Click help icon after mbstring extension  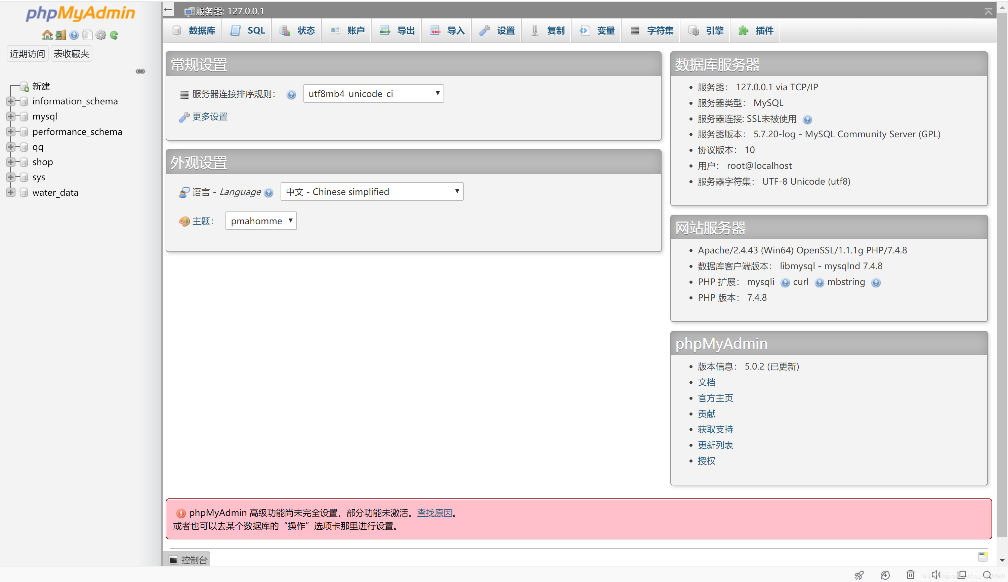[x=876, y=283]
